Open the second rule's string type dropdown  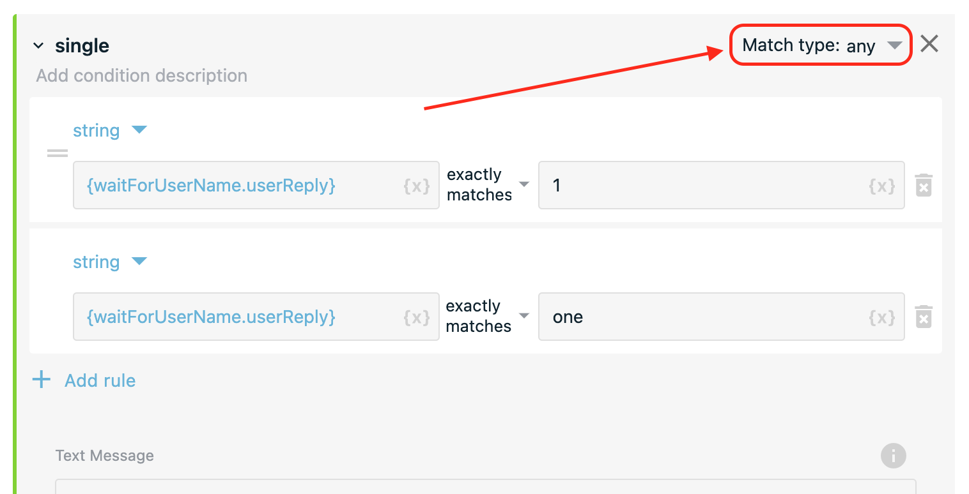pyautogui.click(x=110, y=262)
